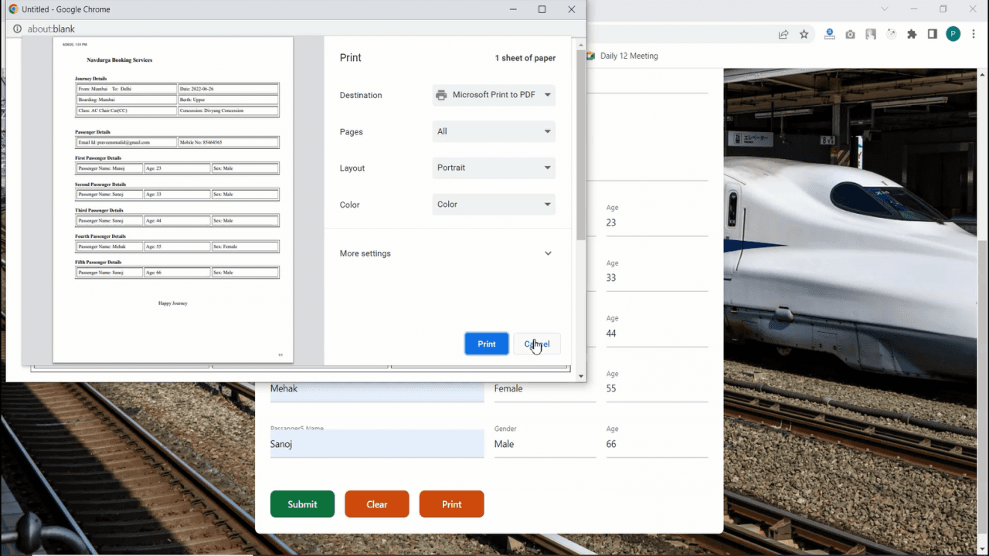
Task: Toggle the Chrome side panel icon
Action: click(x=933, y=34)
